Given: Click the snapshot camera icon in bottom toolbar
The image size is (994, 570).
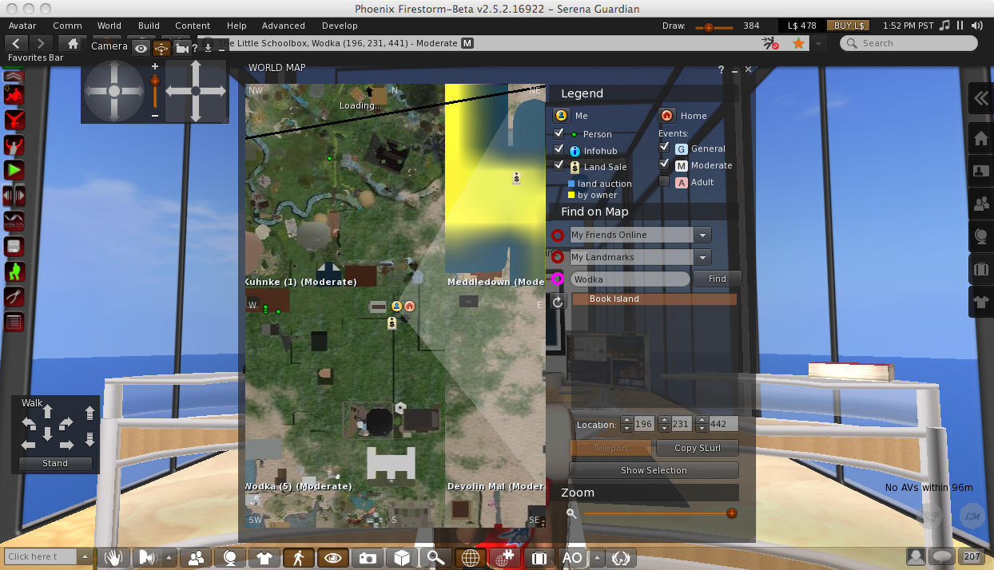Looking at the screenshot, I should point(367,558).
